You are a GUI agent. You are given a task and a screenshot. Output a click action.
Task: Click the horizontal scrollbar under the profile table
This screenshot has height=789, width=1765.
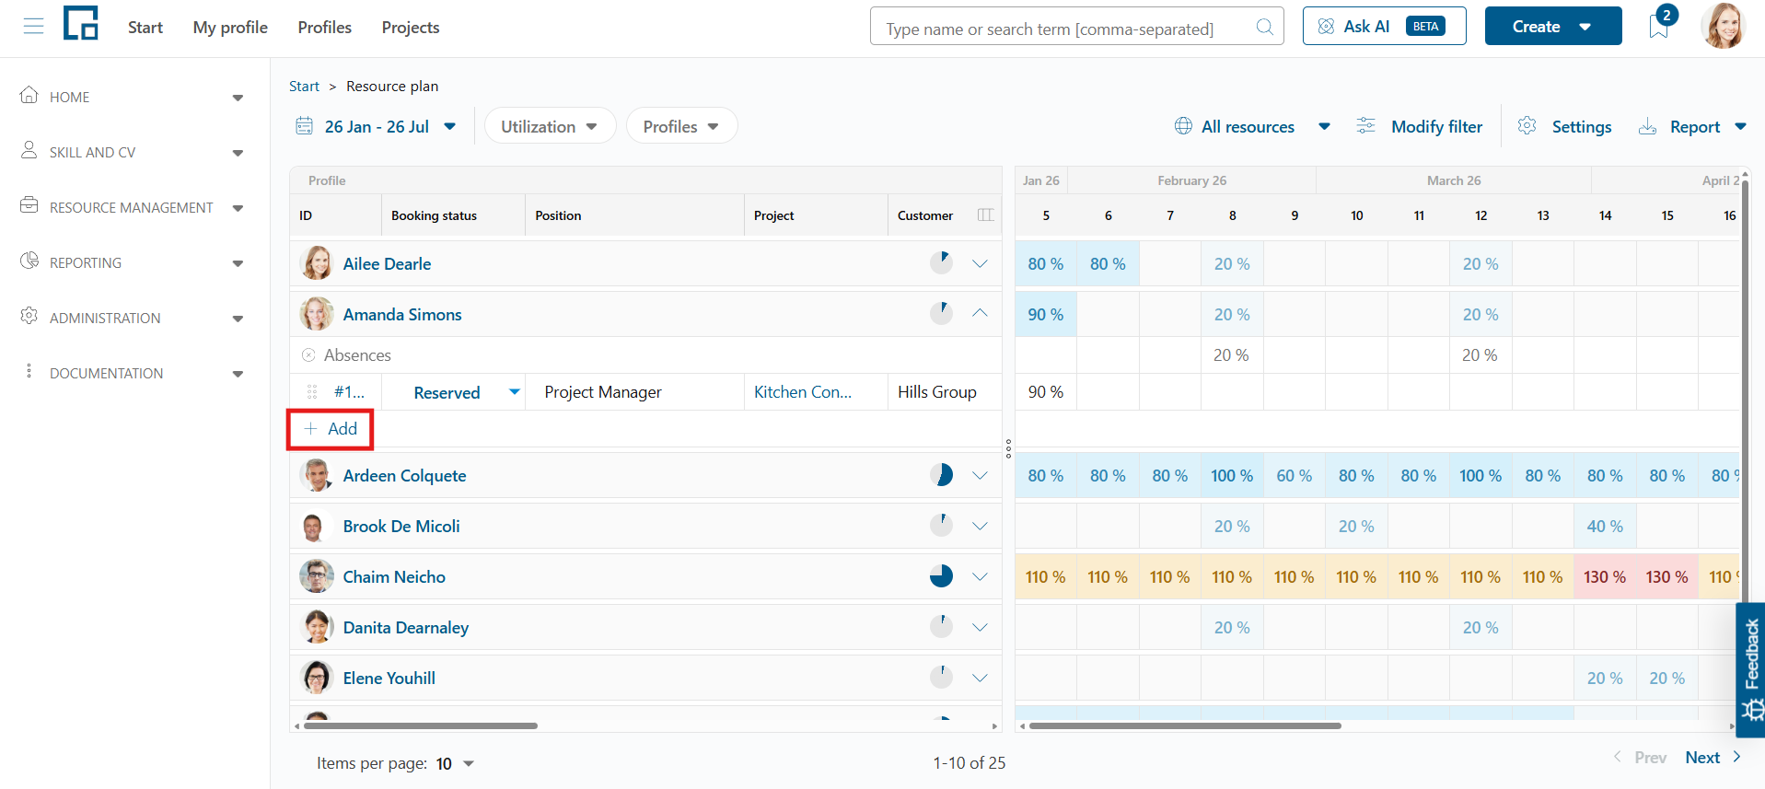coord(421,725)
